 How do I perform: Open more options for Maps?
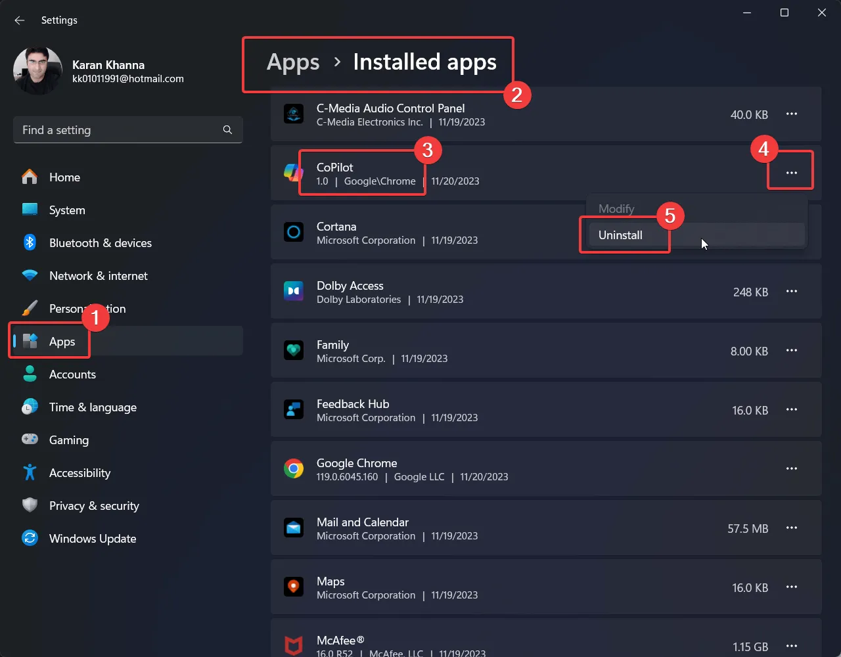coord(792,587)
